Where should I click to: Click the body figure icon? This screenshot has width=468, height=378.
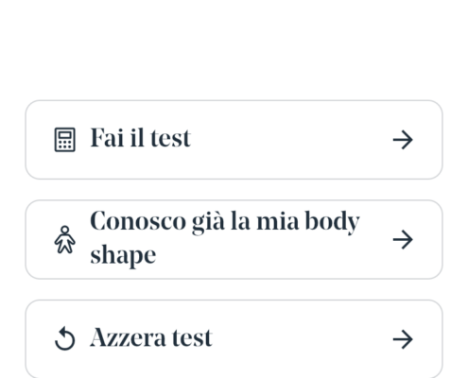pyautogui.click(x=65, y=239)
